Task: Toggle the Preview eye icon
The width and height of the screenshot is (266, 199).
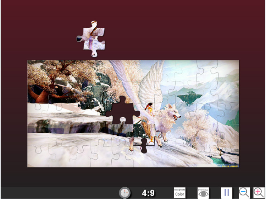Action: 203,193
